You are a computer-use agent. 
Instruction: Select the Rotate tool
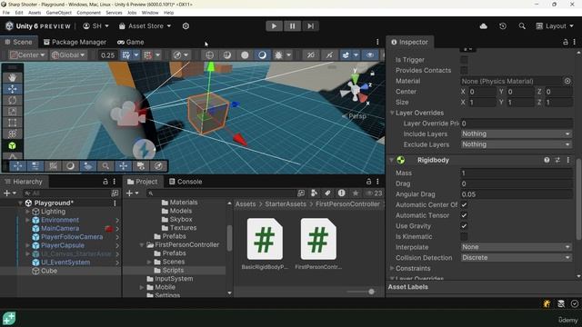[12, 100]
